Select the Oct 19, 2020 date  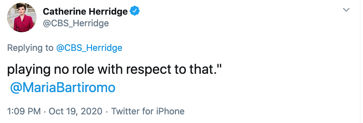pyautogui.click(x=75, y=111)
